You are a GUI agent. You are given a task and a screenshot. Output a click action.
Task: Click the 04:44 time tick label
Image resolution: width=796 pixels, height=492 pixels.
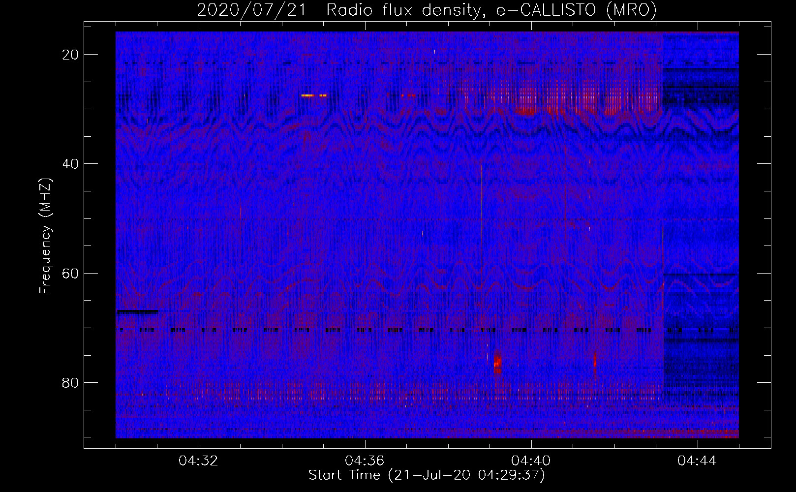pyautogui.click(x=698, y=461)
